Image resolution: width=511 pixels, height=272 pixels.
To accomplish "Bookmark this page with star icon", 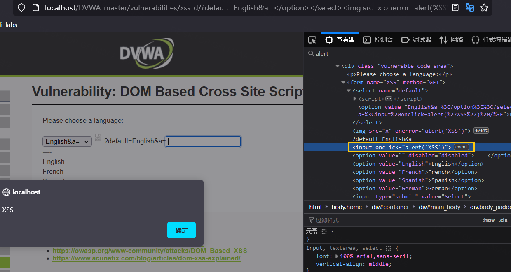I will click(x=484, y=7).
